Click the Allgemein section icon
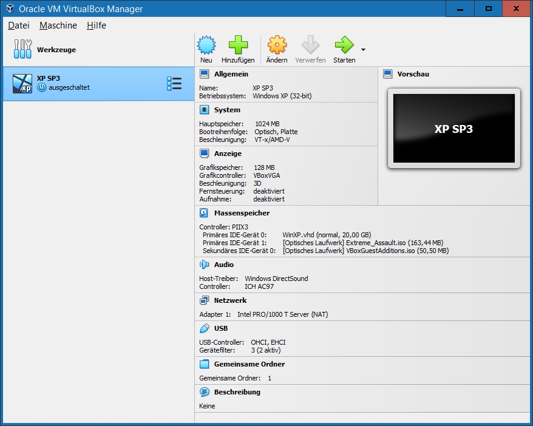This screenshot has width=533, height=426. [x=204, y=73]
